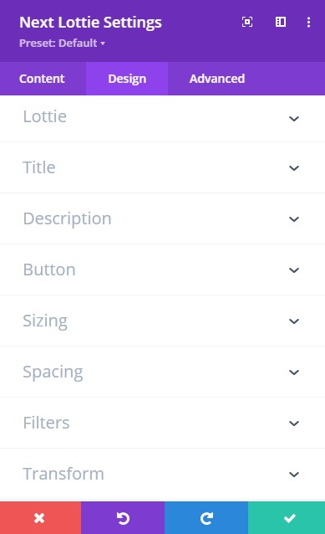The image size is (325, 534).
Task: Expand the Transform section
Action: [x=162, y=474]
